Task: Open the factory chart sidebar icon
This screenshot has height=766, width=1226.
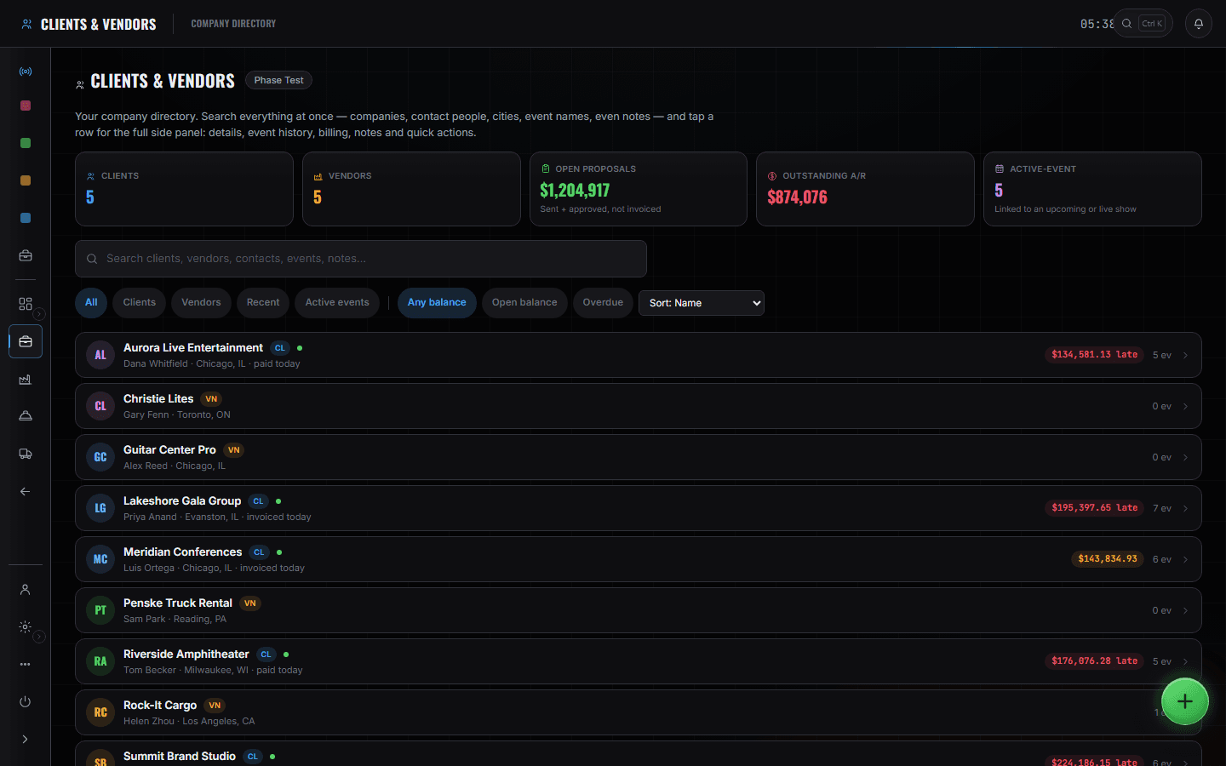Action: [x=26, y=380]
